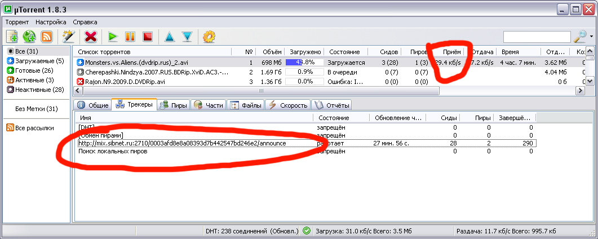Move torrent up in queue

point(169,37)
